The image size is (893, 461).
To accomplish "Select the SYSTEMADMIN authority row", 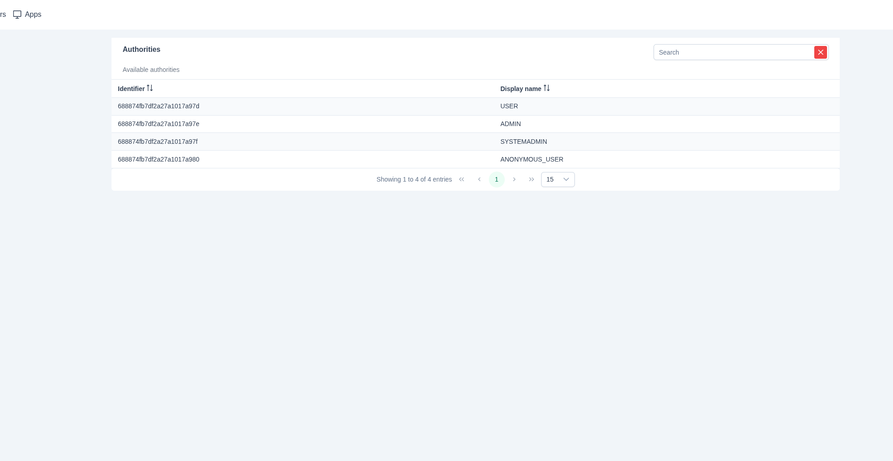I will 523,142.
